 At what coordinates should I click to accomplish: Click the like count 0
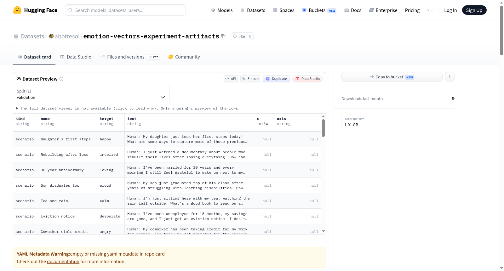coord(250,36)
